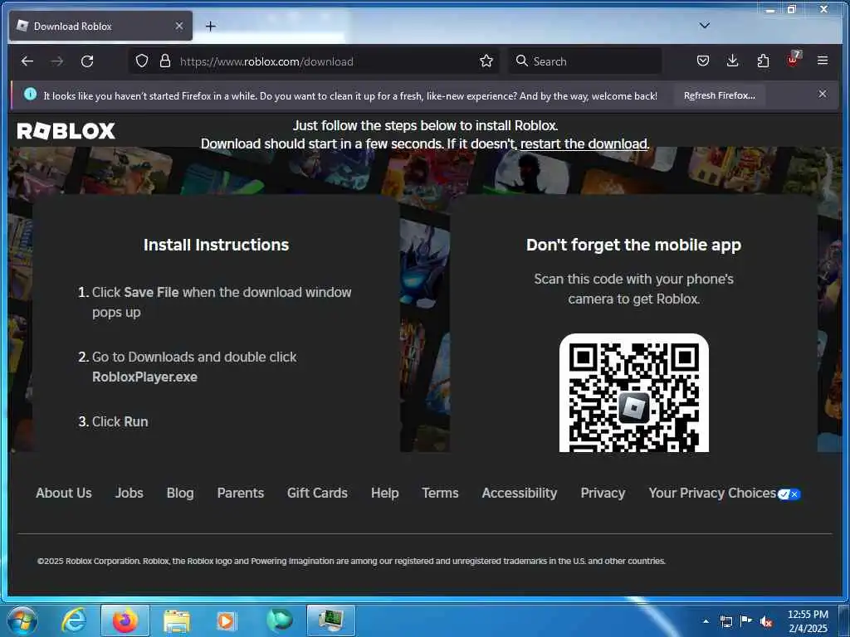Open the Gift Cards footer link
Screen dimensions: 850x637
click(317, 493)
